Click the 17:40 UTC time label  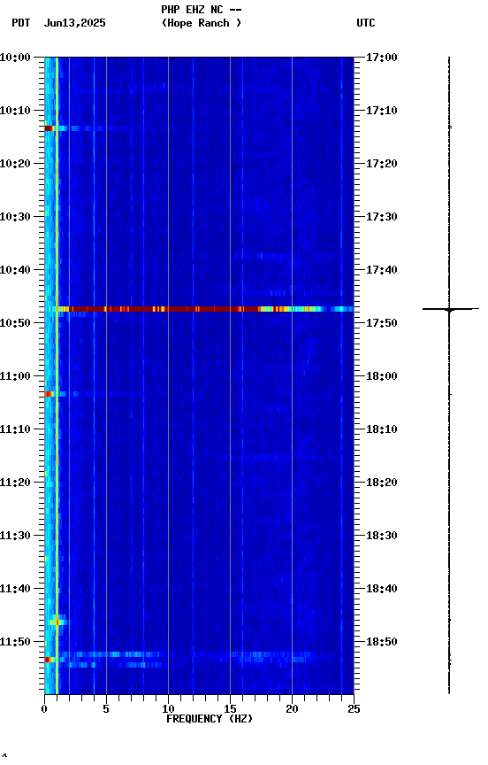[x=382, y=270]
